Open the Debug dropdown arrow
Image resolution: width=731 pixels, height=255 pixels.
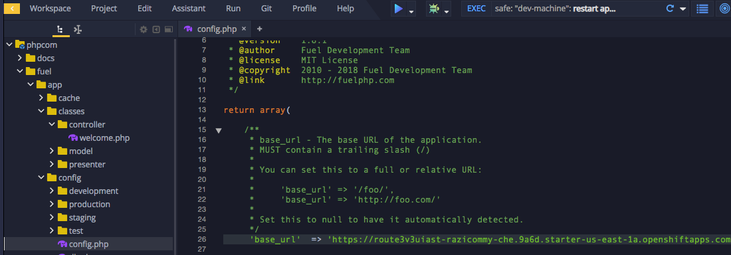coord(447,11)
